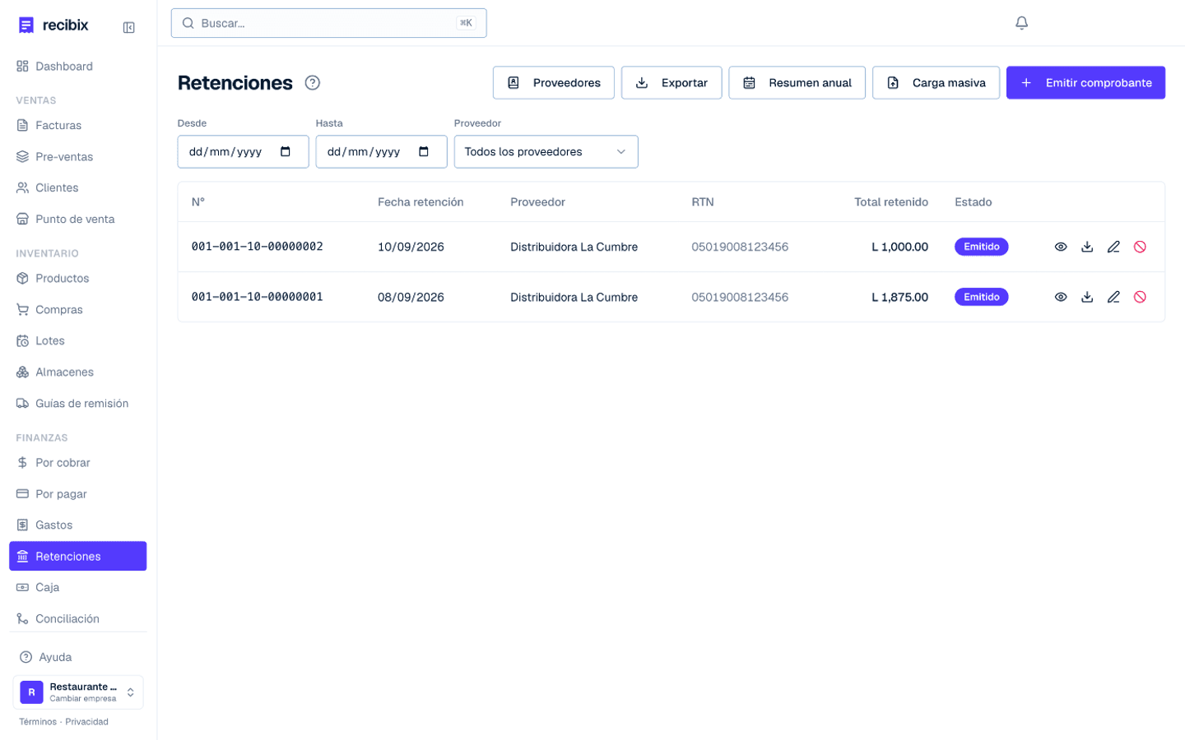Click Proveedor column header in table
Viewport: 1185px width, 740px height.
pyautogui.click(x=538, y=202)
